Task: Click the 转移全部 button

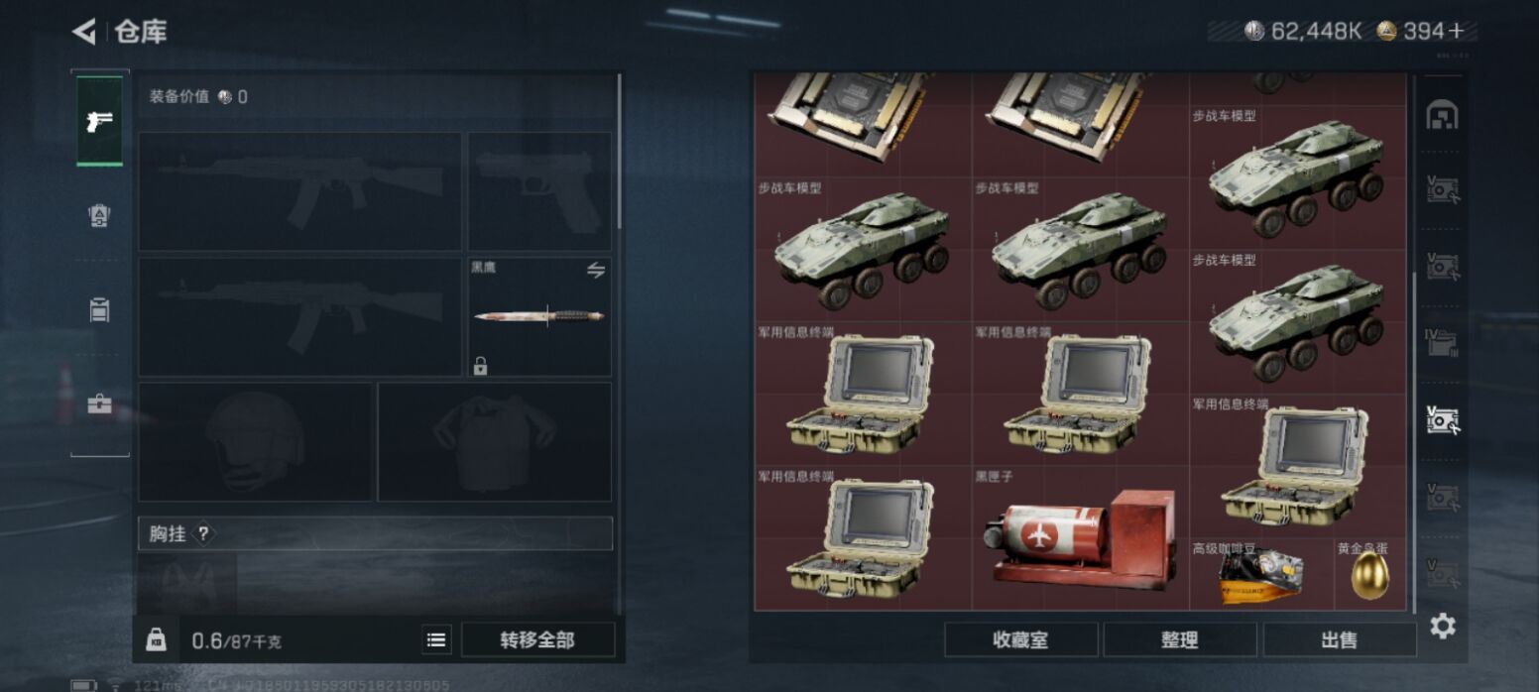Action: tap(537, 639)
